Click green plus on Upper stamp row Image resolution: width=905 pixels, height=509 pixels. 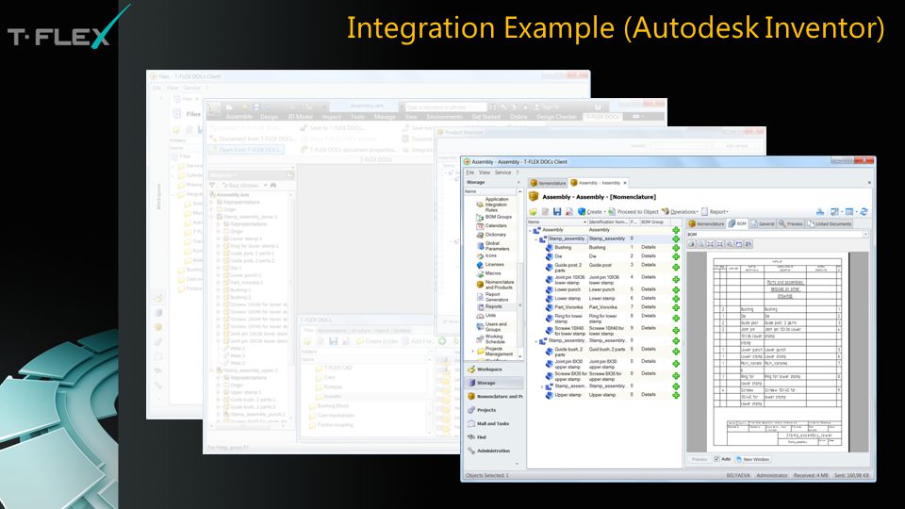coord(676,395)
